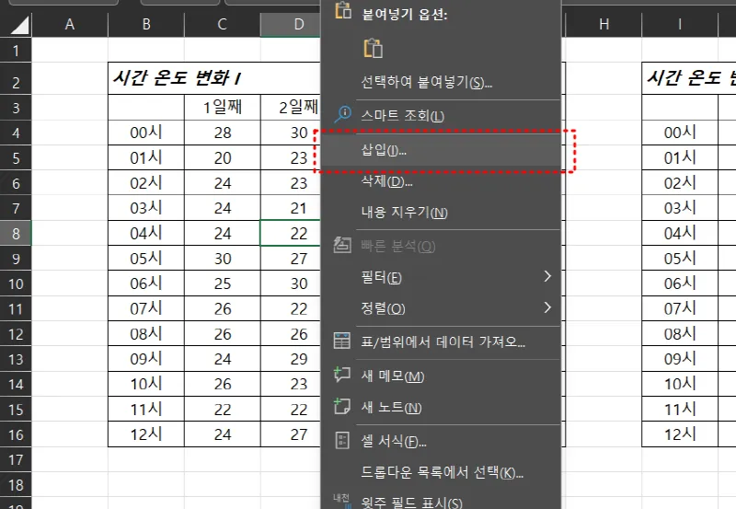Click the new note icon
736x509 pixels.
341,406
